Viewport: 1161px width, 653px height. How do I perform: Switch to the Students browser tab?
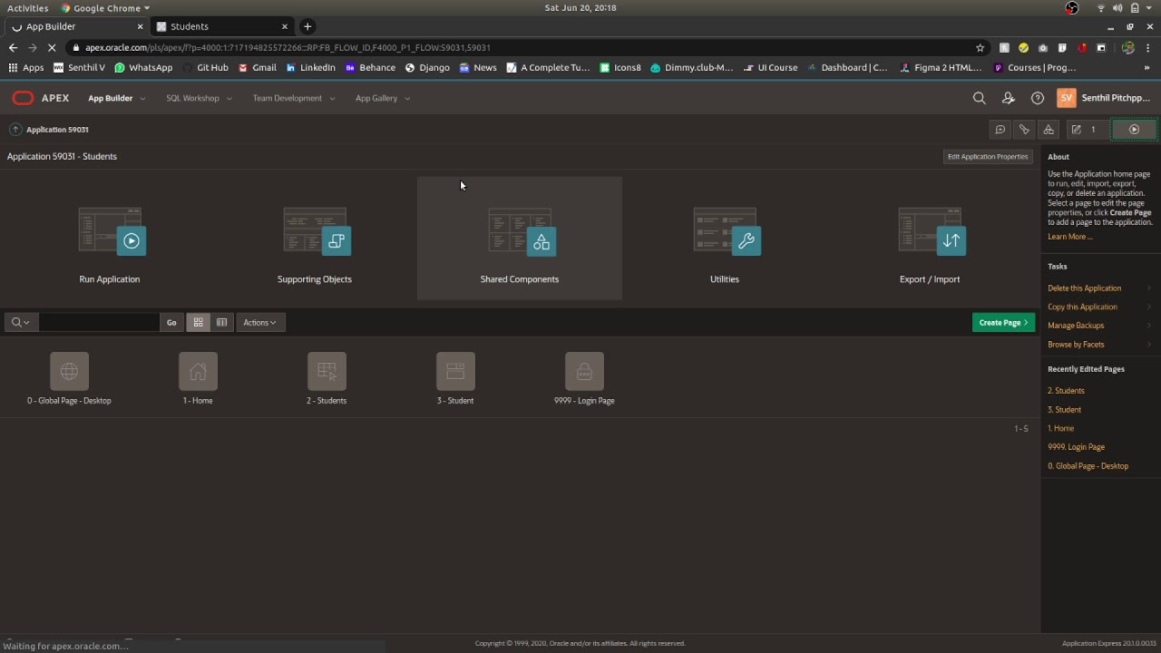click(x=222, y=26)
